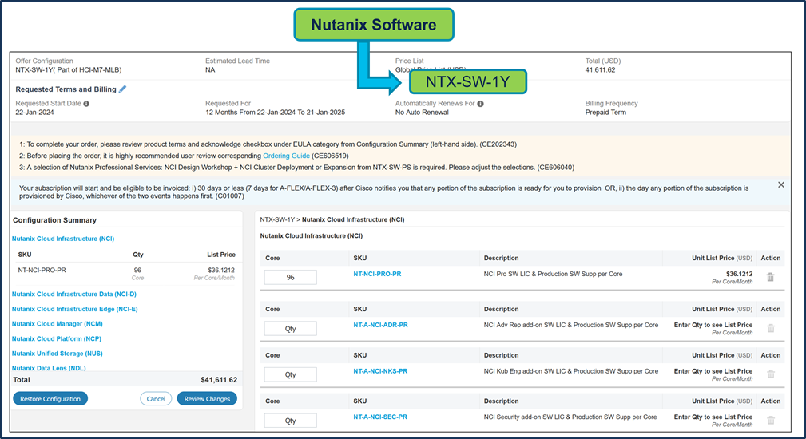Open the NT-A-NCI-SEC-PR SKU link
The height and width of the screenshot is (439, 806).
tap(380, 417)
